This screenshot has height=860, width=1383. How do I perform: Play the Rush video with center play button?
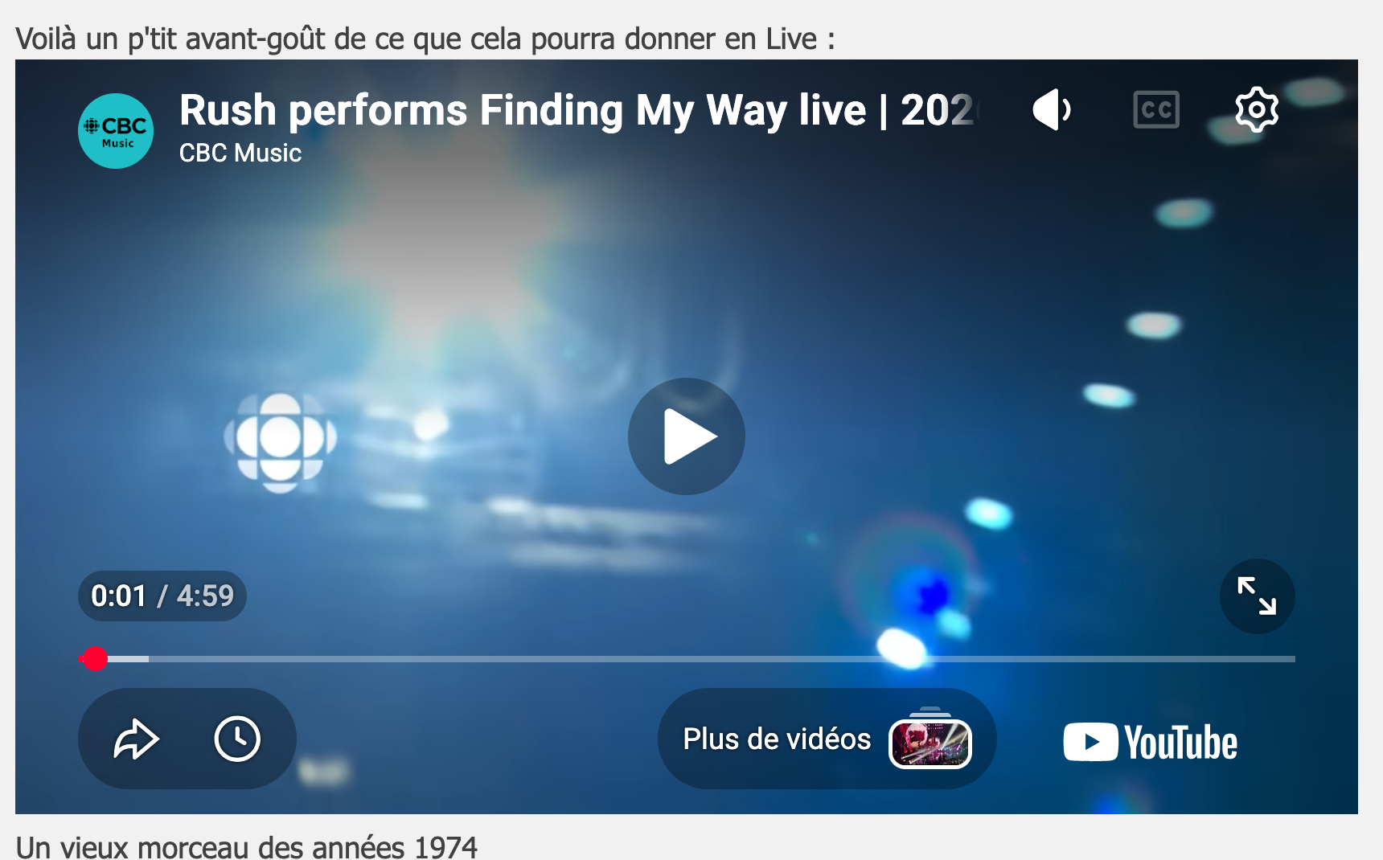click(x=686, y=436)
